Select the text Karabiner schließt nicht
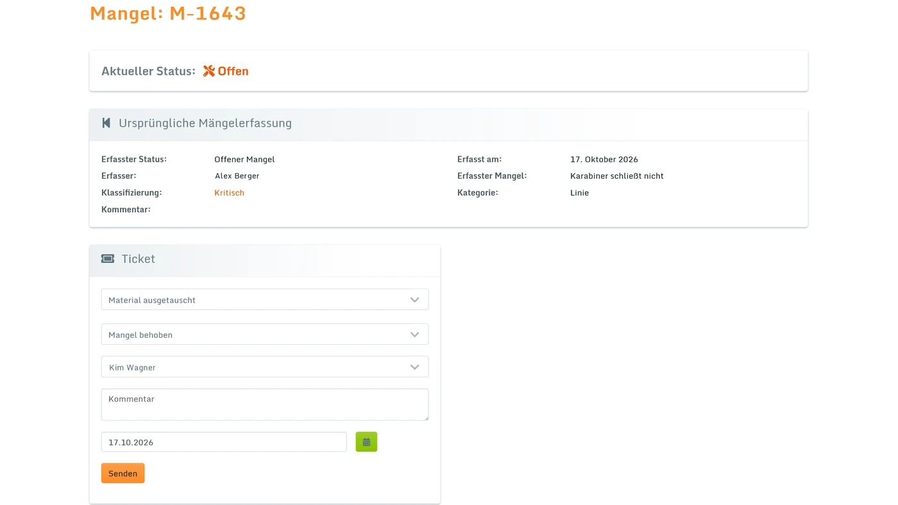The image size is (898, 505). pyautogui.click(x=617, y=176)
